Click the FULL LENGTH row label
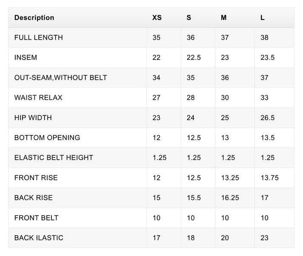 [x=39, y=37]
